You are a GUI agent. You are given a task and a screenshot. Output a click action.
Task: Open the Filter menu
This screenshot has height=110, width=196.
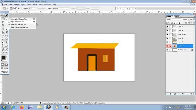tap(35, 5)
